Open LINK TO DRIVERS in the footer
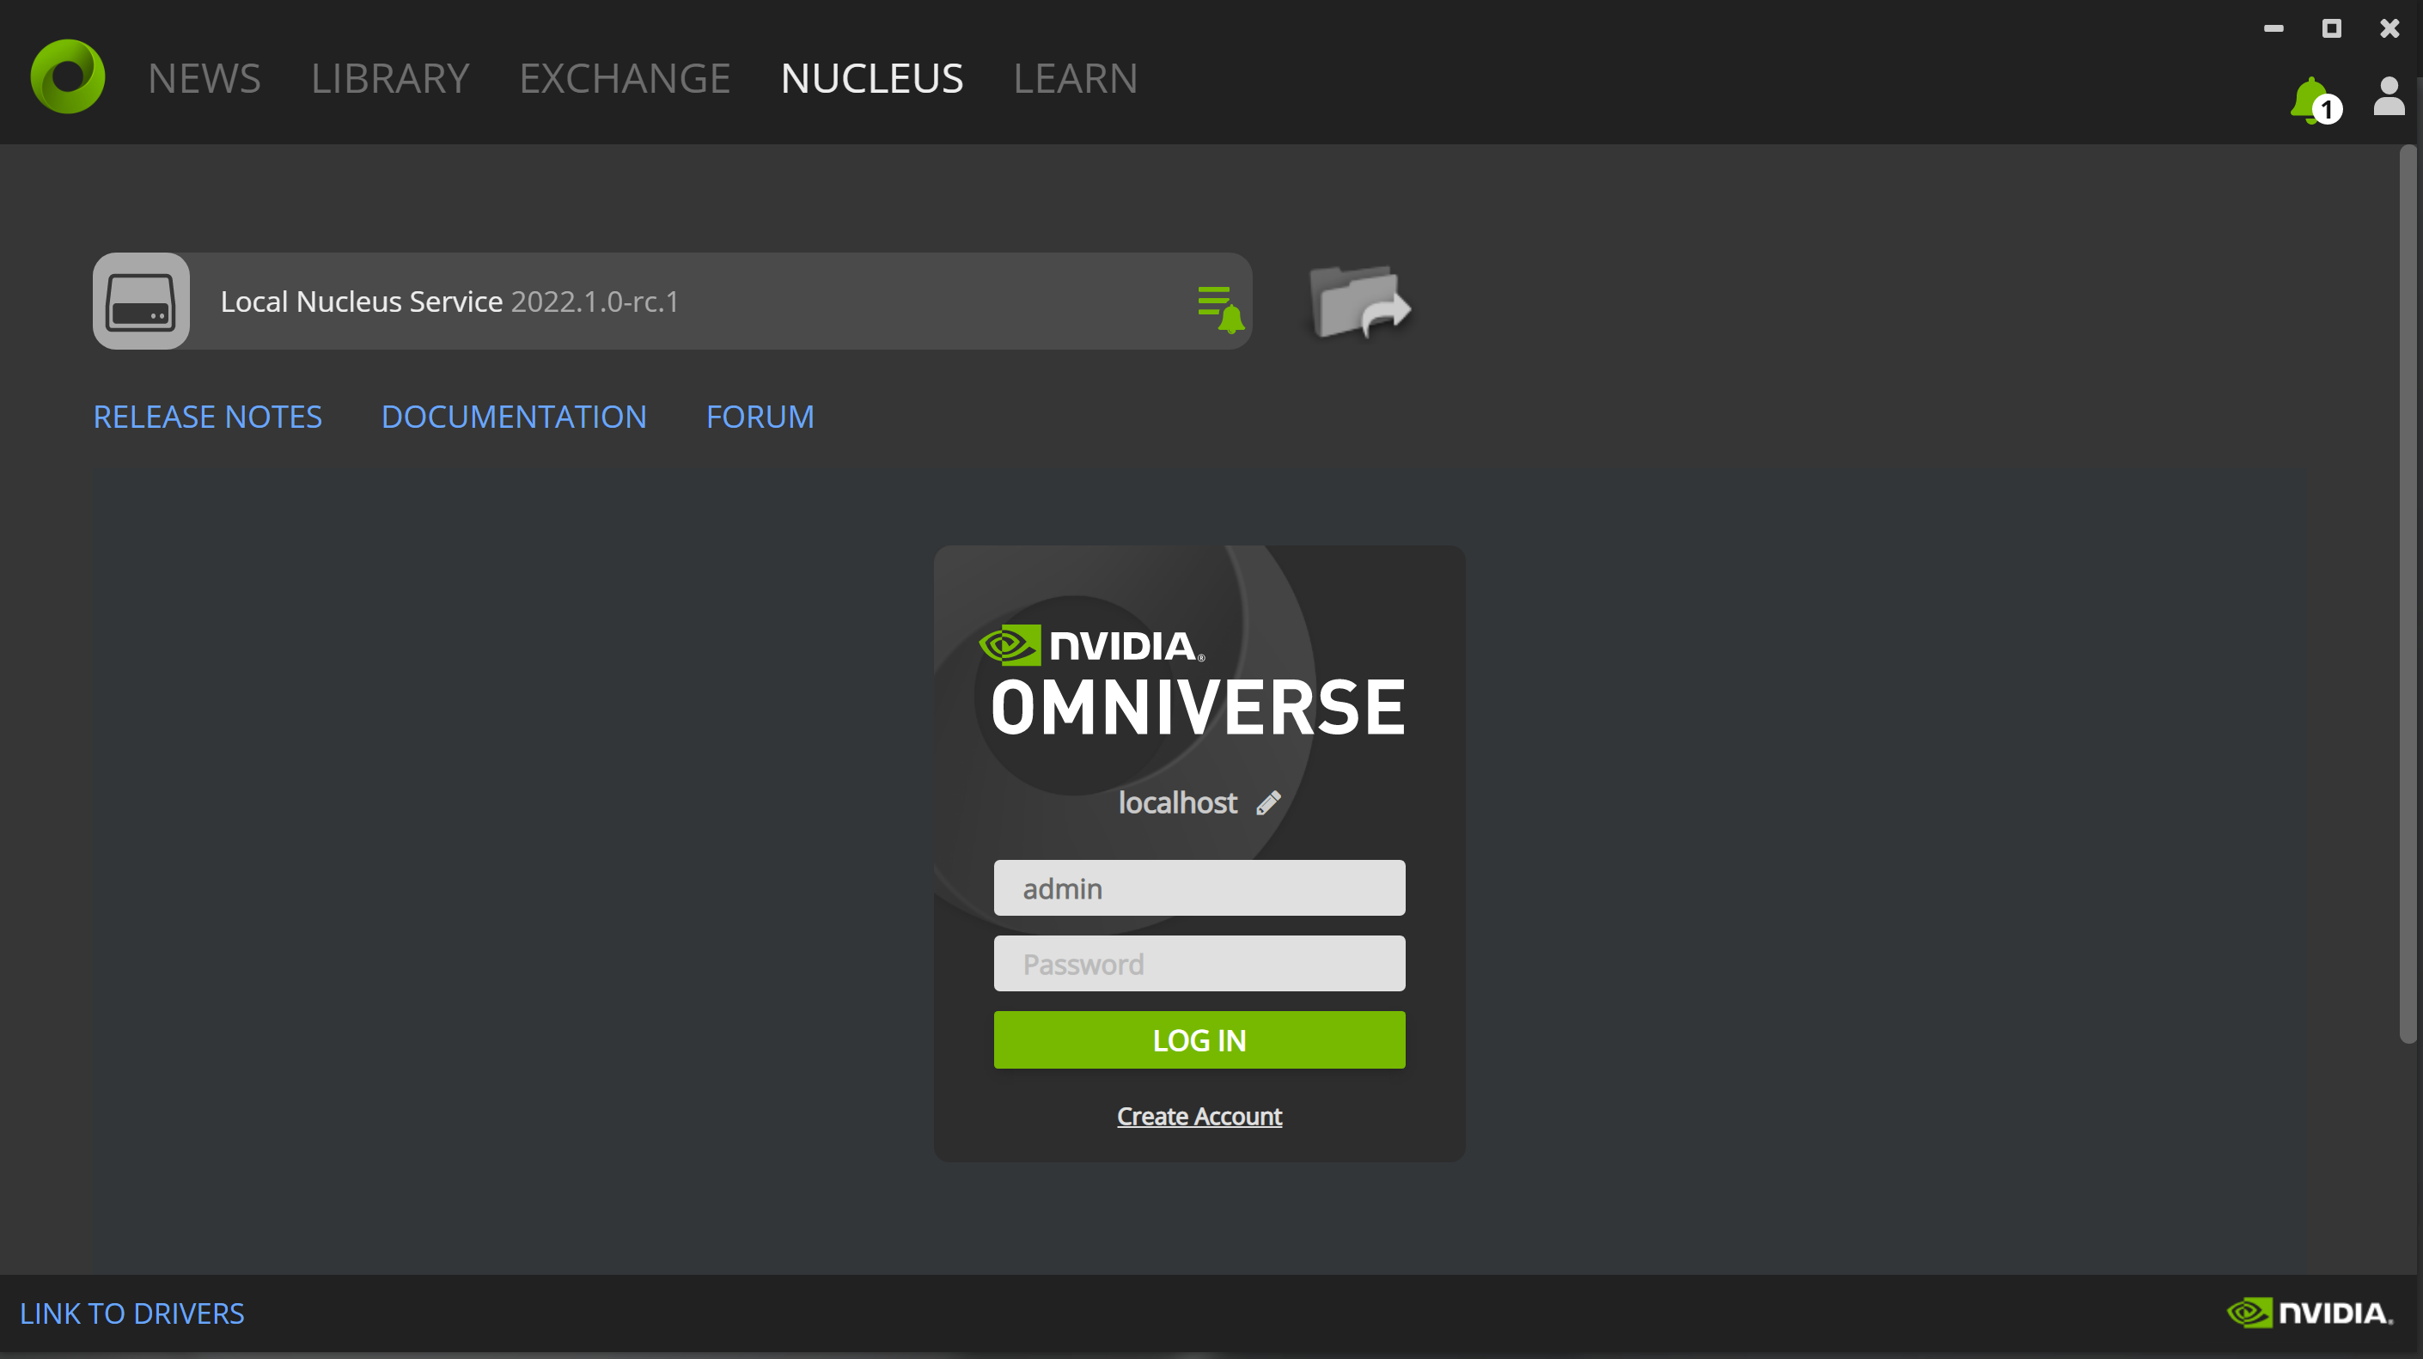Image resolution: width=2423 pixels, height=1359 pixels. click(131, 1313)
